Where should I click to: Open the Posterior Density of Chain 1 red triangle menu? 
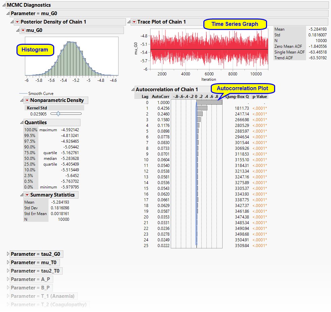tap(17, 22)
